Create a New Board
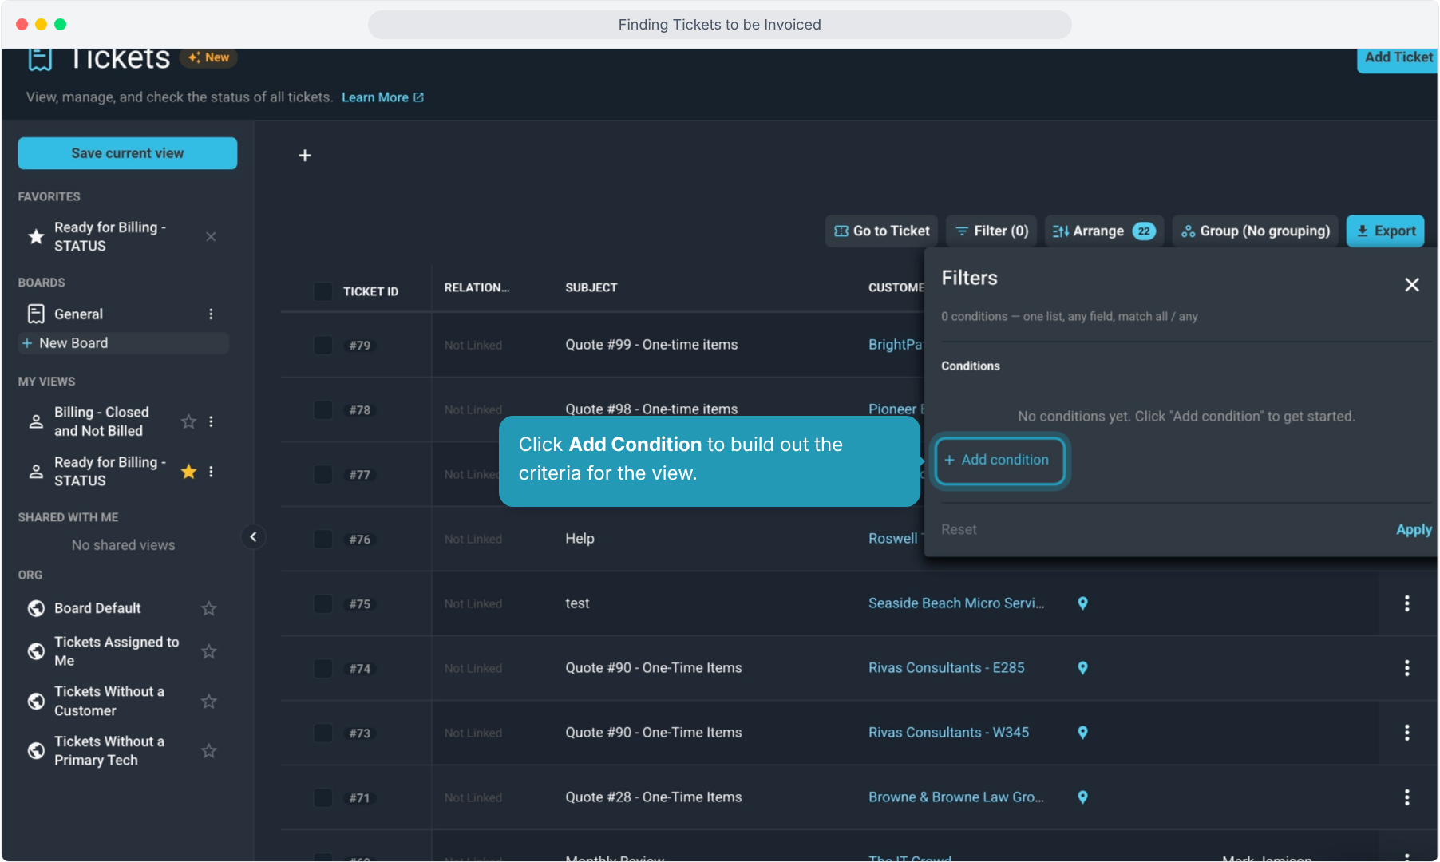The width and height of the screenshot is (1440, 862). (124, 343)
